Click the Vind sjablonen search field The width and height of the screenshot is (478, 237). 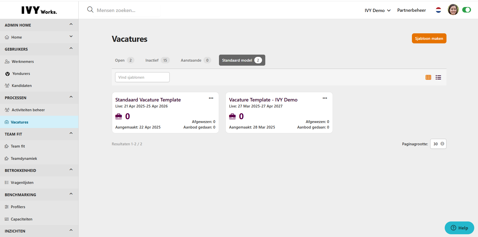142,77
